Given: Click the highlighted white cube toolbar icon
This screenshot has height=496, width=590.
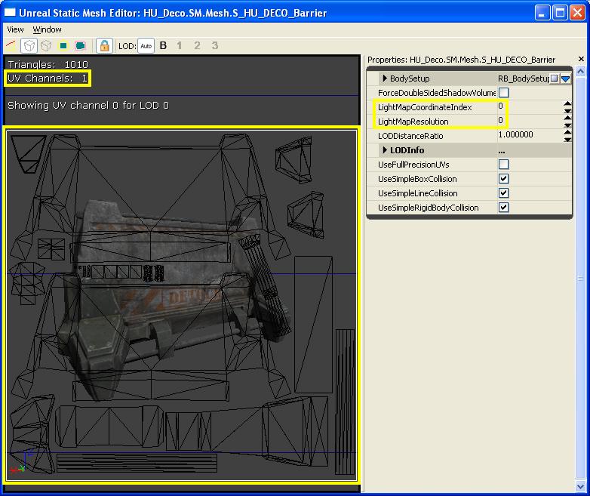Looking at the screenshot, I should (x=29, y=46).
